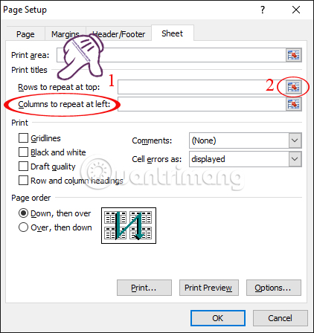Open the Margins tab
The image size is (314, 333).
coord(65,34)
